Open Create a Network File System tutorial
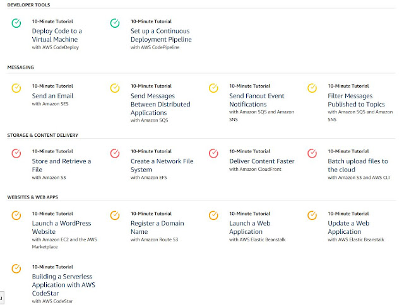404x305 pixels. point(162,165)
